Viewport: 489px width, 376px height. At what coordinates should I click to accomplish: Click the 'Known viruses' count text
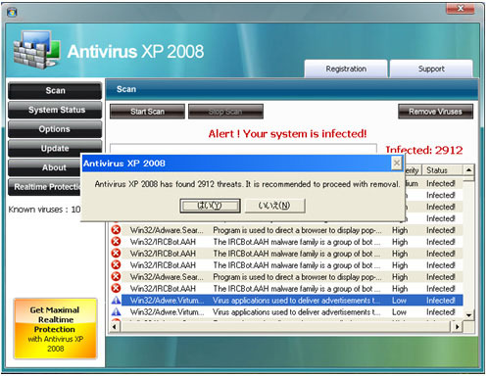tap(44, 210)
